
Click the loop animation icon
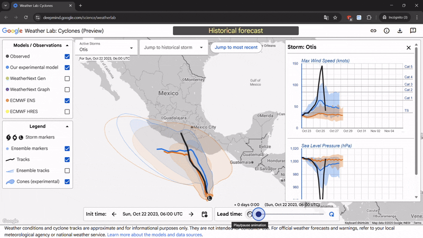pyautogui.click(x=332, y=214)
